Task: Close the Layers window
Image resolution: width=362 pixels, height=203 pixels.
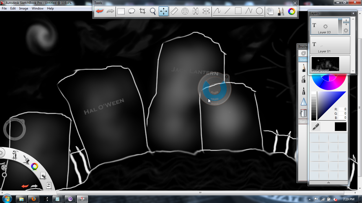Action: tap(353, 13)
